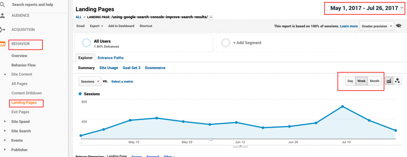The height and width of the screenshot is (157, 407).
Task: Switch to the Entrance Paths tab
Action: click(110, 58)
